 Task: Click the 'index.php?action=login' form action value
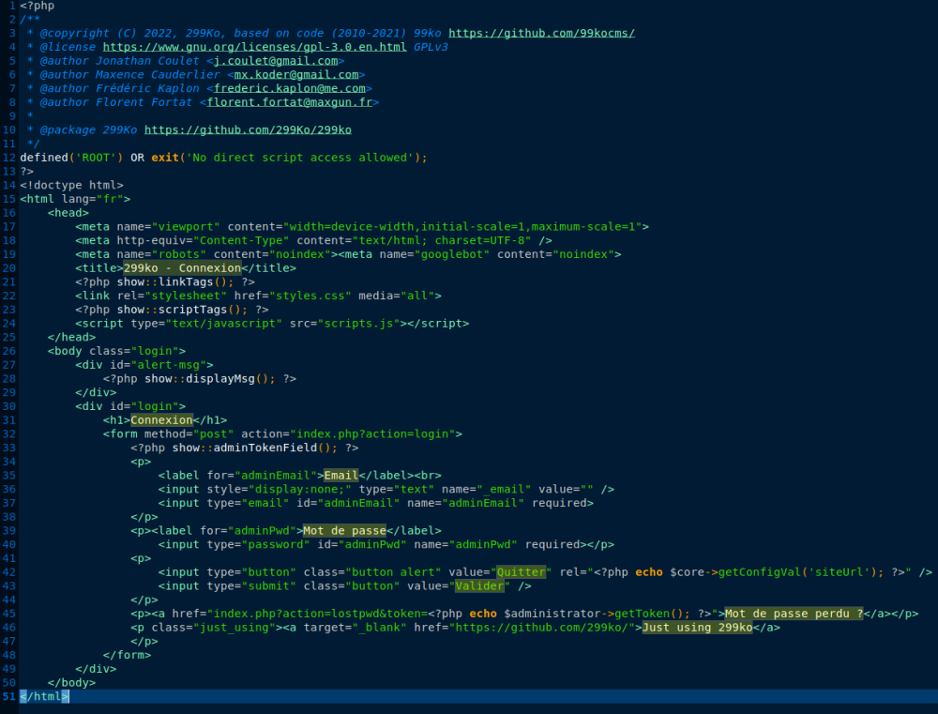tap(372, 433)
